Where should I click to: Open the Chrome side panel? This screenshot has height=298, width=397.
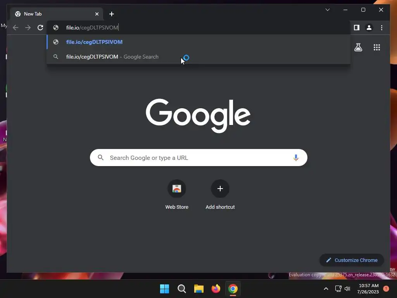click(357, 28)
